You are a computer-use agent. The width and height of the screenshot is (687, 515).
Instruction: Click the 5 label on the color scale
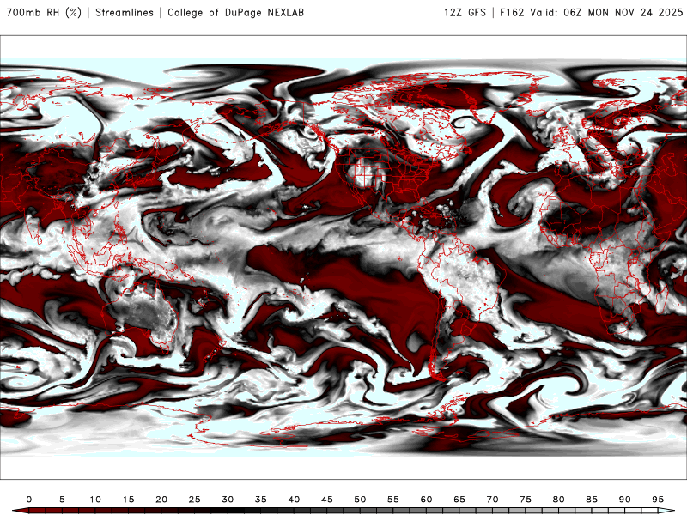pos(62,500)
